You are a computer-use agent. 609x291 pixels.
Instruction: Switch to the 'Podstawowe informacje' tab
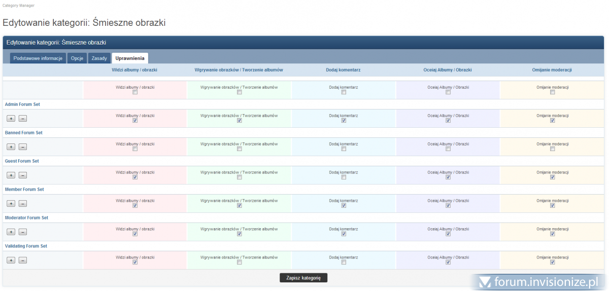pyautogui.click(x=38, y=58)
